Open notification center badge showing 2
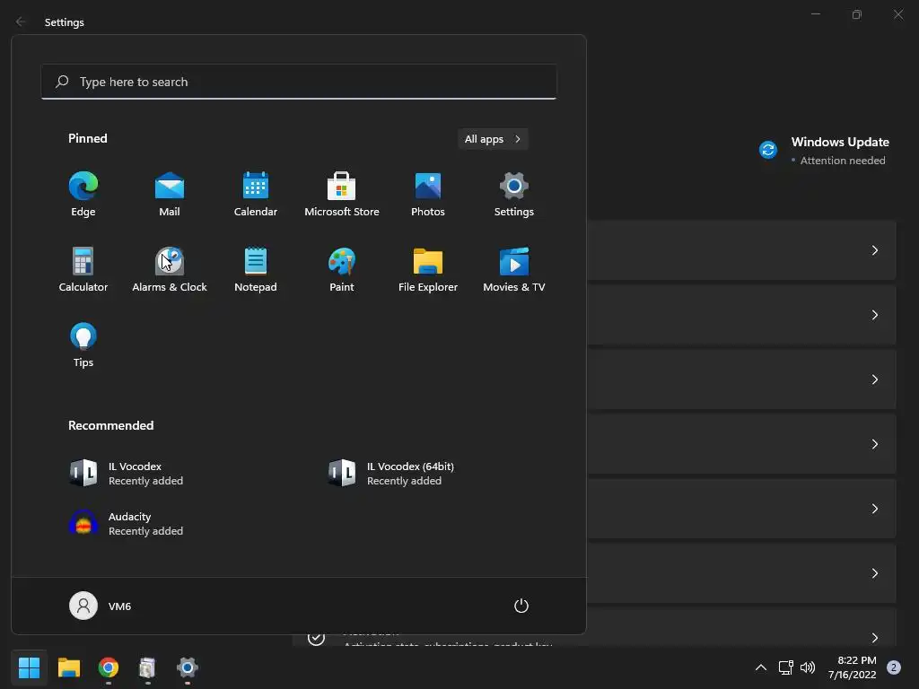Viewport: 919px width, 689px height. click(x=894, y=667)
